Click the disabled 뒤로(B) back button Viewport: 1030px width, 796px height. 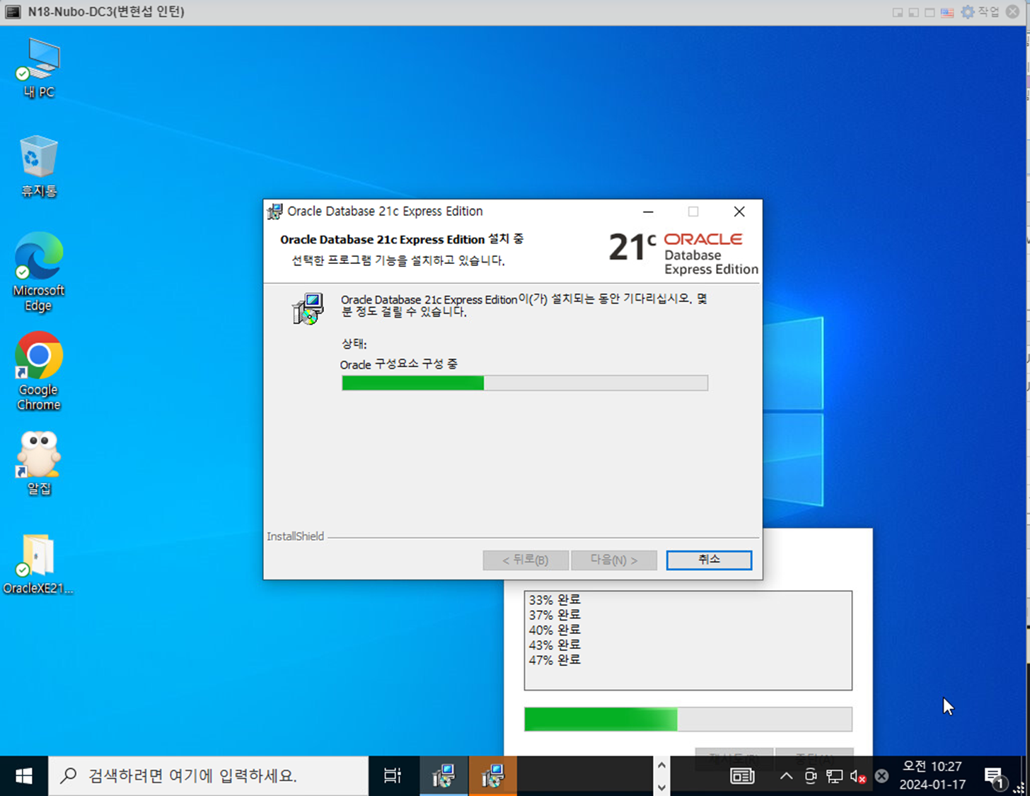pyautogui.click(x=526, y=560)
